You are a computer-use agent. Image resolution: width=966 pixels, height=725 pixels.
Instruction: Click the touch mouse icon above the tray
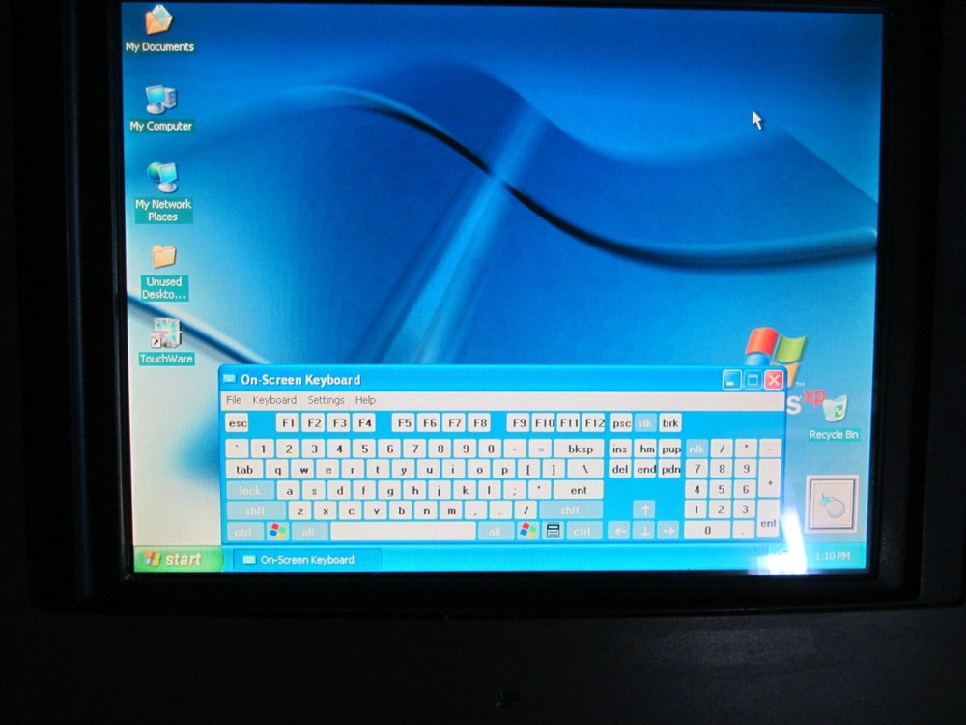832,504
